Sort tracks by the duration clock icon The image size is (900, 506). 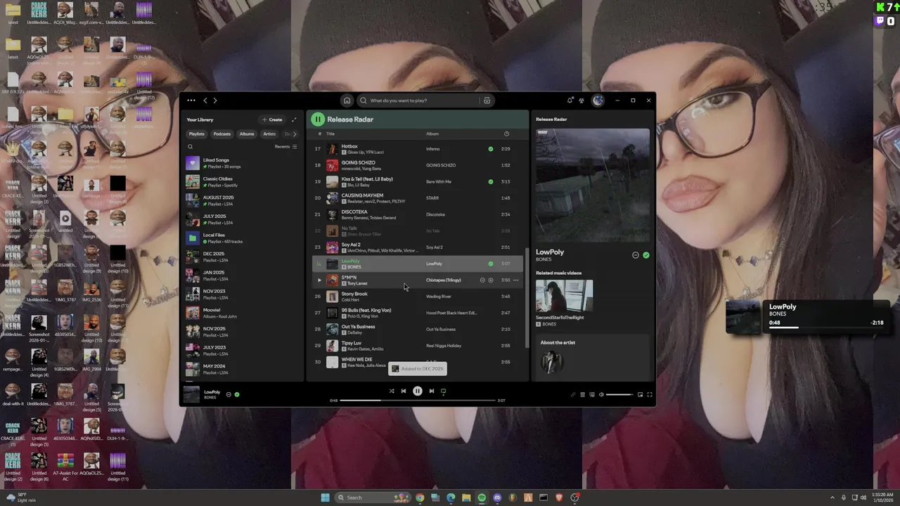point(506,134)
